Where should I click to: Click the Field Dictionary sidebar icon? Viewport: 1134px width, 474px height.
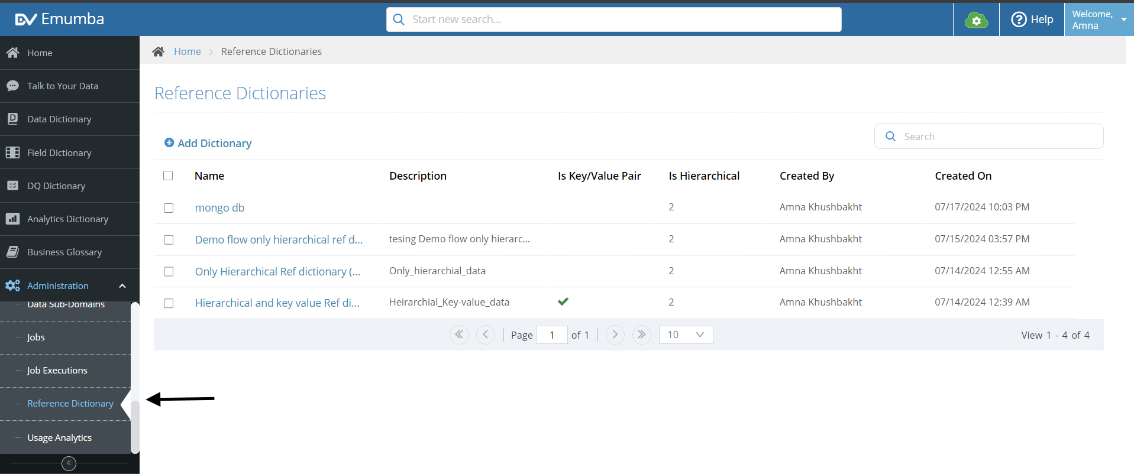click(x=12, y=152)
